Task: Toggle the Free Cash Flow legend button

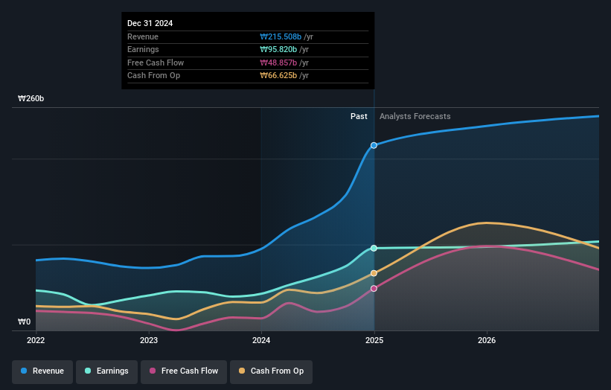Action: coord(184,371)
